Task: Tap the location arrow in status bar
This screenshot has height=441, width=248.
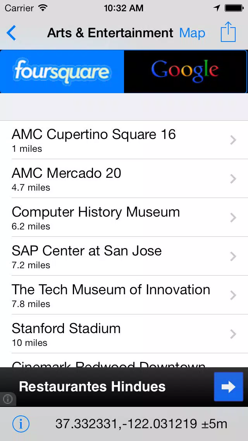Action: pos(217,8)
